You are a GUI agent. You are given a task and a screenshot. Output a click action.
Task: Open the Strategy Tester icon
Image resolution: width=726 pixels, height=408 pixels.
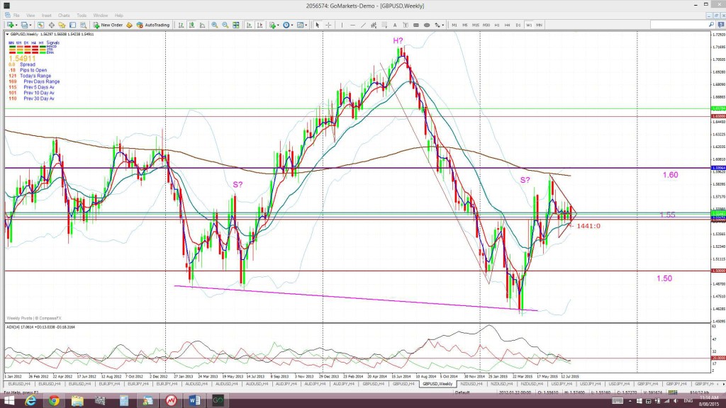(84, 25)
